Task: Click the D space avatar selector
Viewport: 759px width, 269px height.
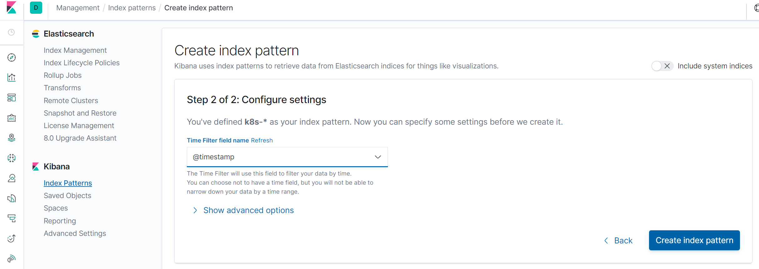Action: [36, 8]
